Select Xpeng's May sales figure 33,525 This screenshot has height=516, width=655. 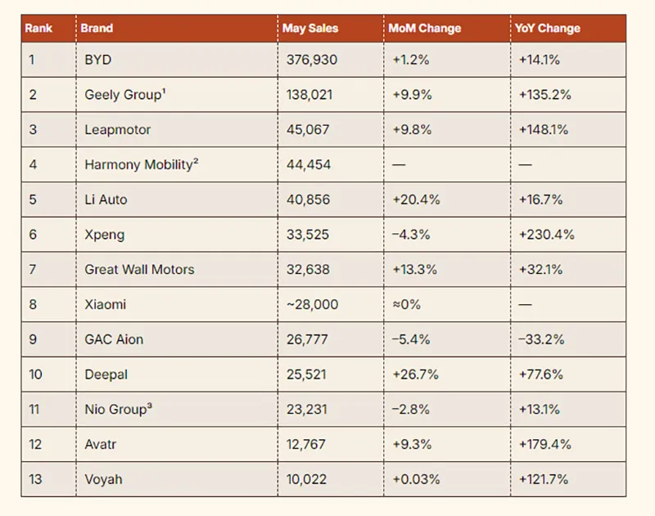(308, 235)
